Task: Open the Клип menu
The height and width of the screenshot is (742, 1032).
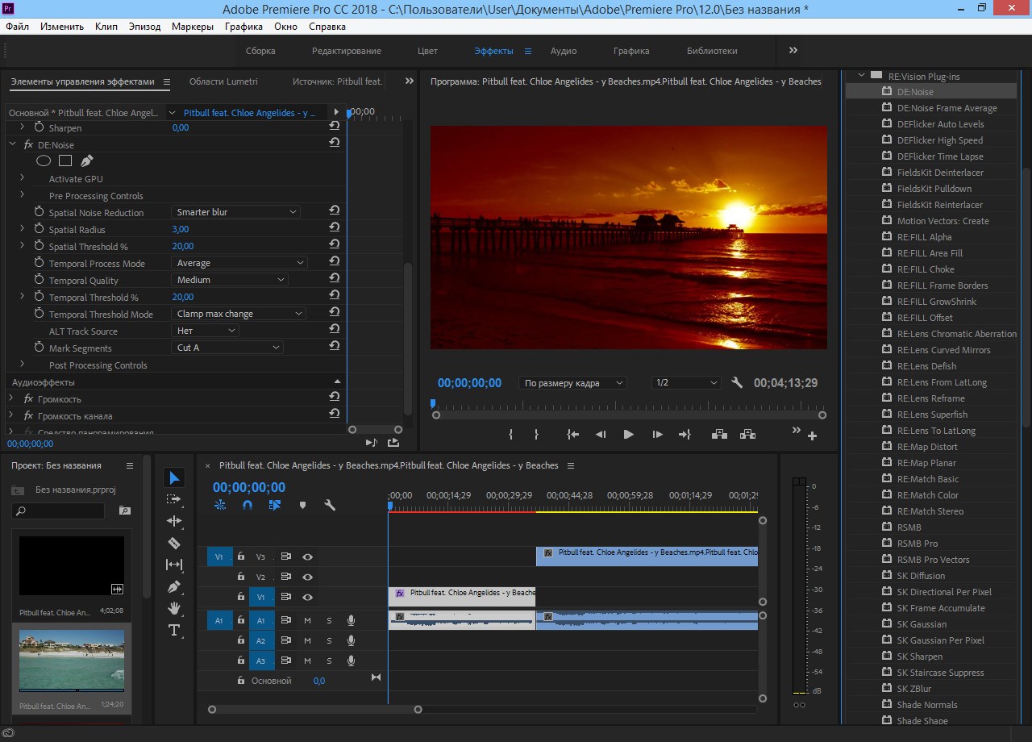Action: 106,27
